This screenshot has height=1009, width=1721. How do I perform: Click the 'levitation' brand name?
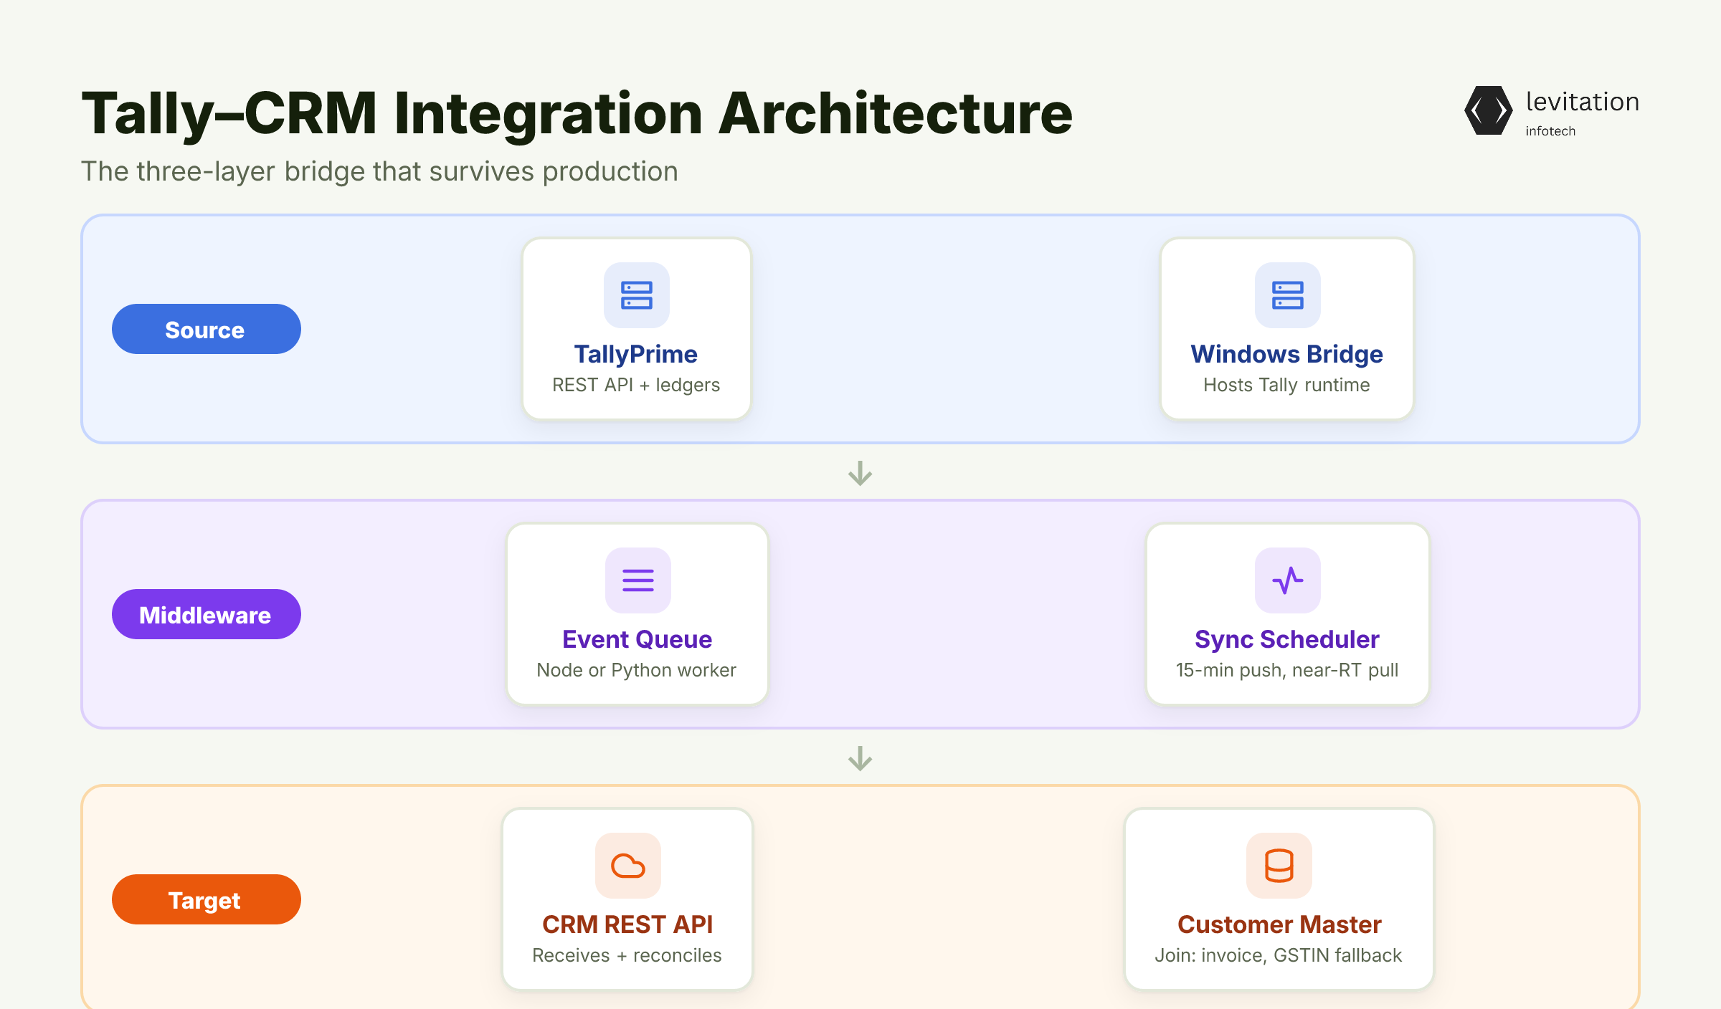1583,102
